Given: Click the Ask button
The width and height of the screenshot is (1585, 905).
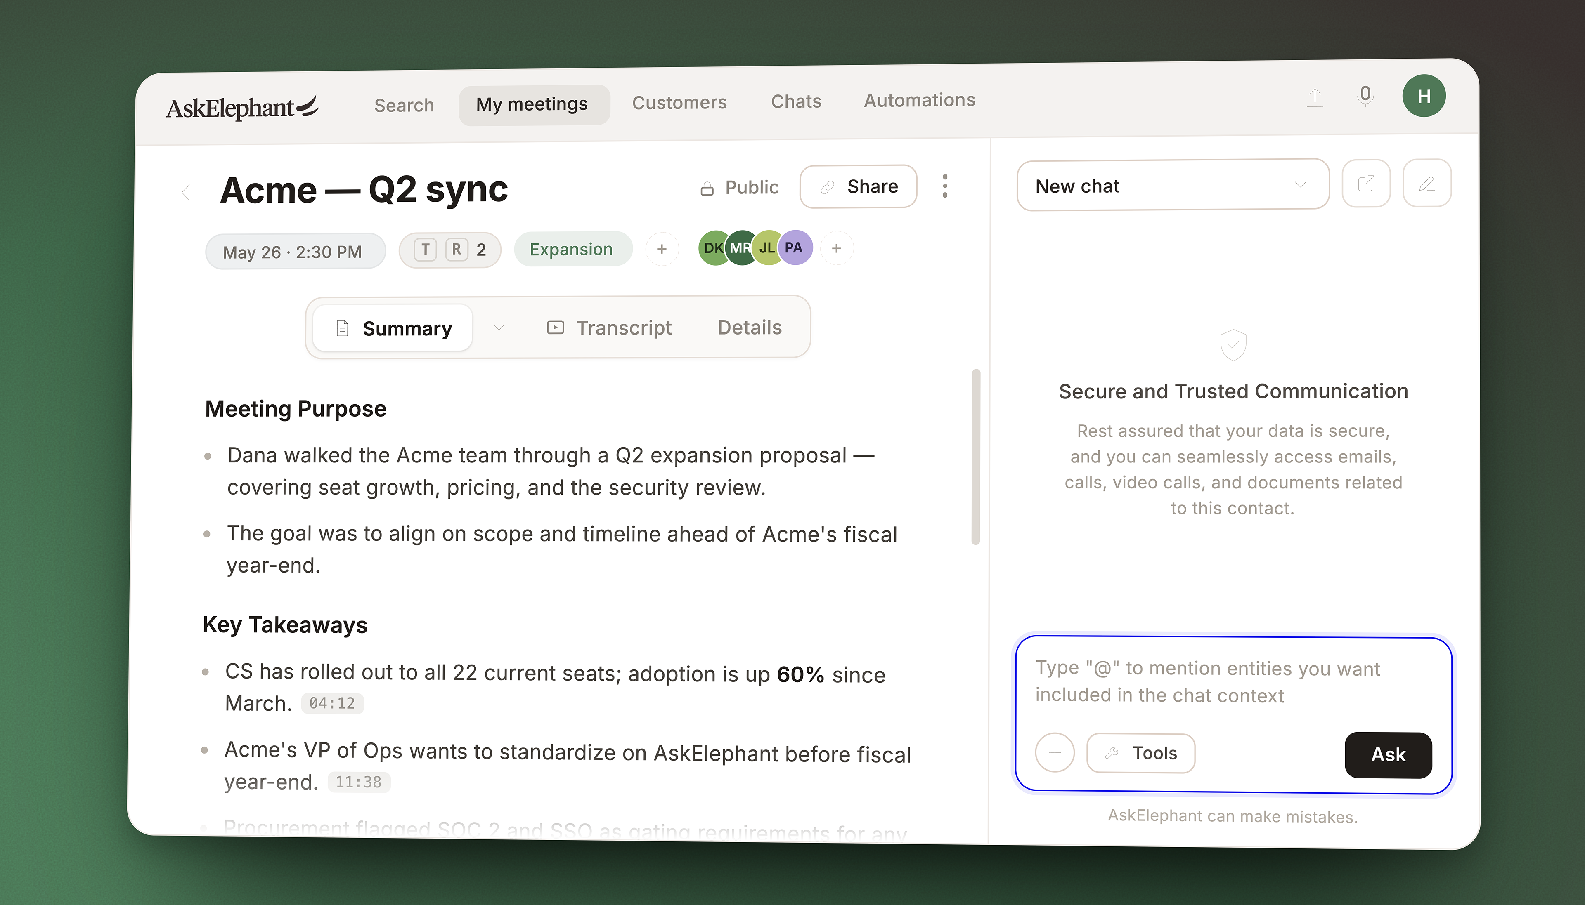Looking at the screenshot, I should point(1388,754).
